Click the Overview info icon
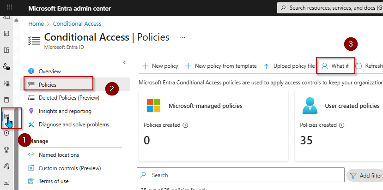Screen dimensions: 383x190 click(x=31, y=71)
